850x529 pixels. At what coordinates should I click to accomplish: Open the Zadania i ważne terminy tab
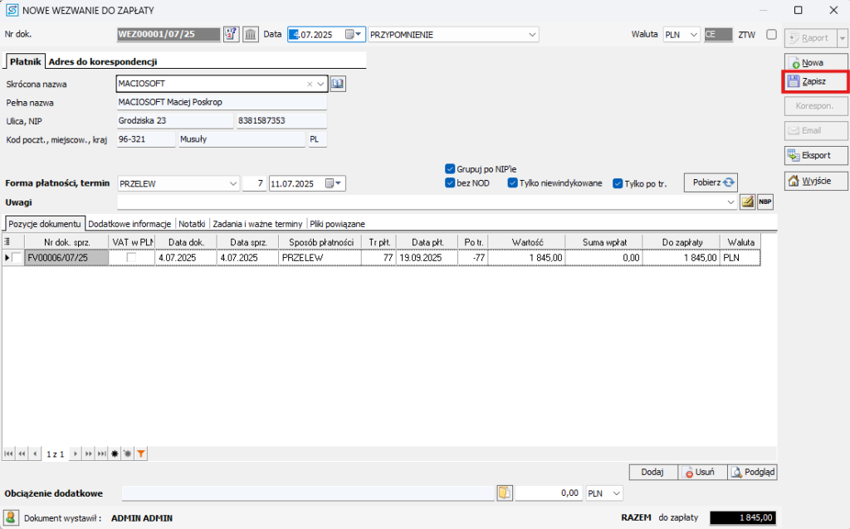pos(257,224)
